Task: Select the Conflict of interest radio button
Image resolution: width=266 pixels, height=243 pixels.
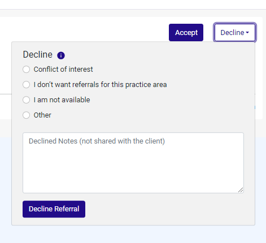Action: coord(26,70)
